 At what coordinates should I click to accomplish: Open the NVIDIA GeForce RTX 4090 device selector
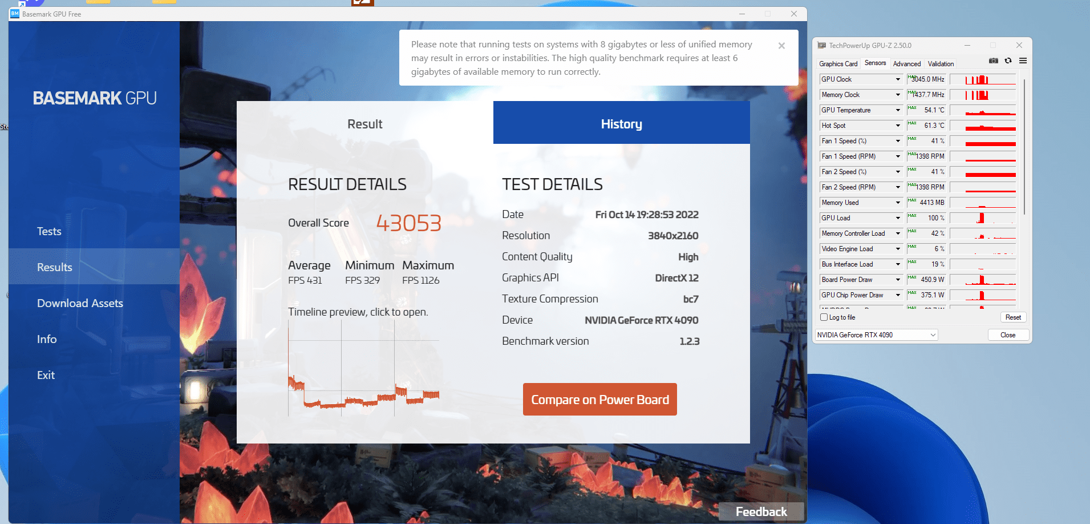tap(877, 335)
